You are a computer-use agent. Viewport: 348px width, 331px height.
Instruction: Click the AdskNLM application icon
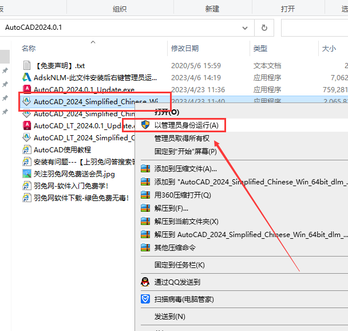[27, 77]
